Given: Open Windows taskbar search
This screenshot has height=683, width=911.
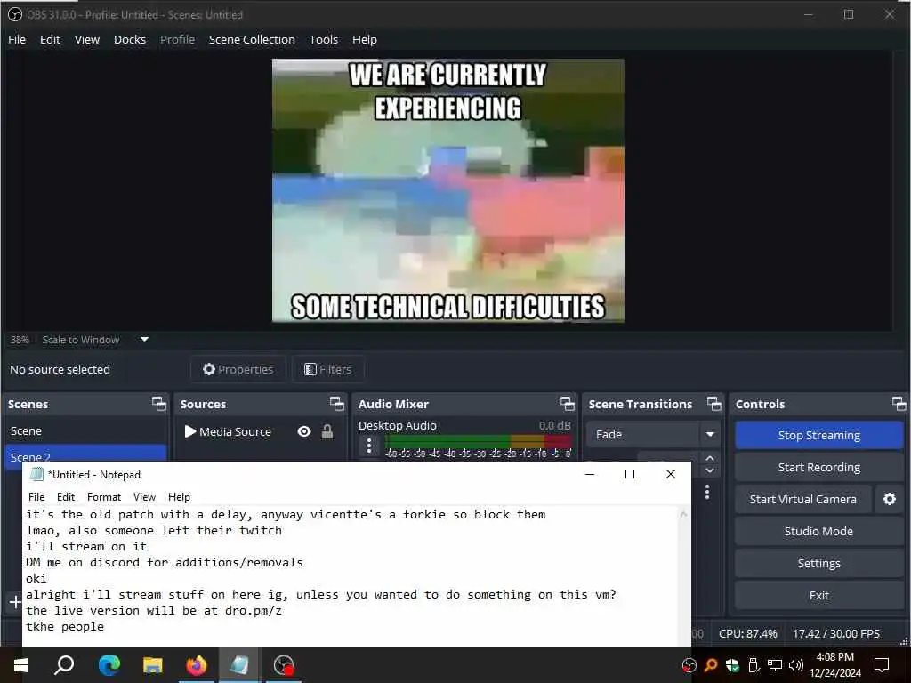Looking at the screenshot, I should click(64, 665).
